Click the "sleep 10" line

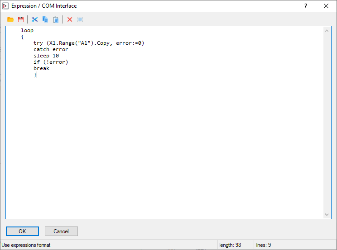(x=46, y=56)
